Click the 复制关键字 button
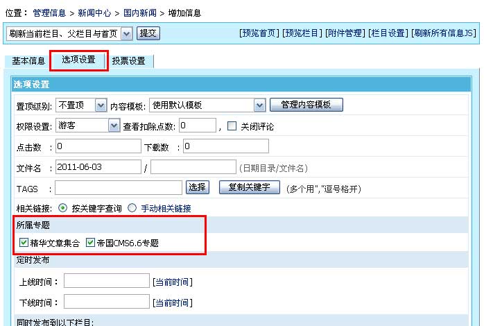The image size is (484, 326). (249, 187)
